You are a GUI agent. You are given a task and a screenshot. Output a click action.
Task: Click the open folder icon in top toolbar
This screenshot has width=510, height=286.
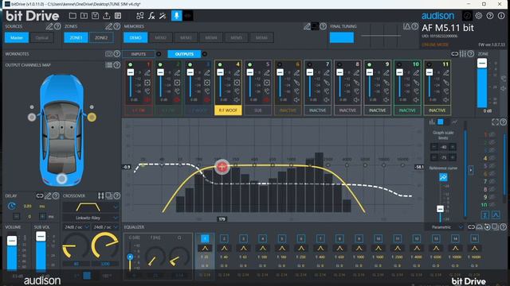tap(73, 16)
